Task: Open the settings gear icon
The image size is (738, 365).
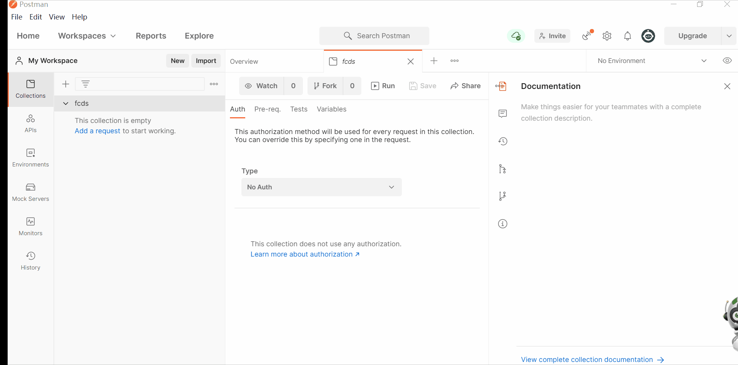Action: pos(607,36)
